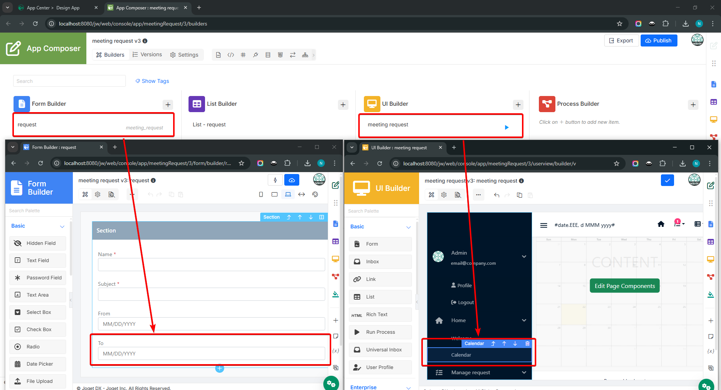
Task: Open the Settings tab in App Composer
Action: (x=184, y=55)
